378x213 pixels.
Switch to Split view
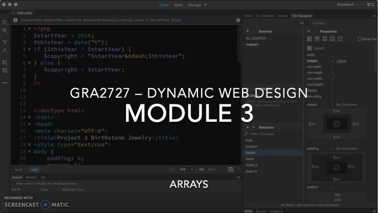tap(178, 5)
